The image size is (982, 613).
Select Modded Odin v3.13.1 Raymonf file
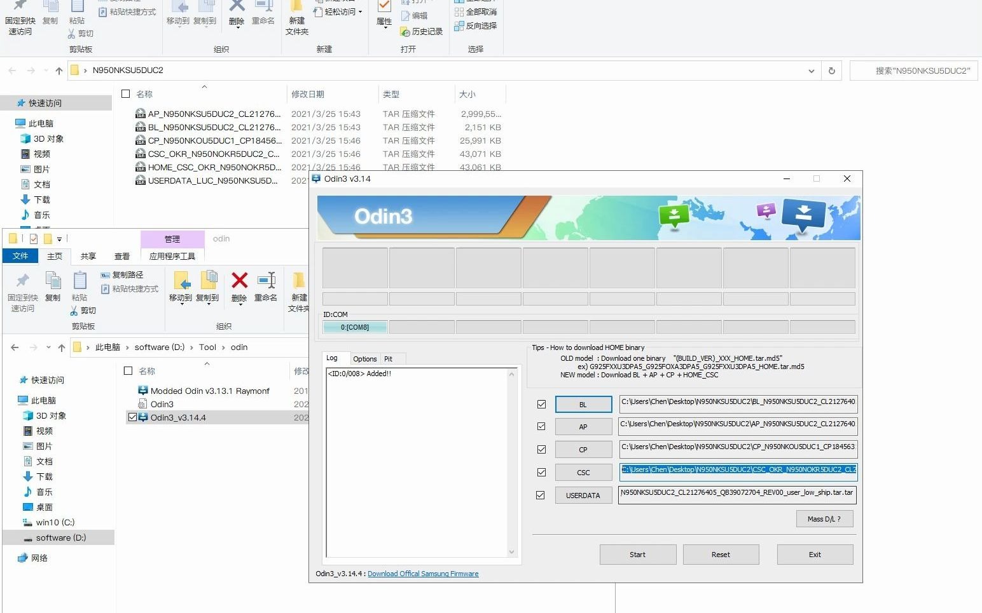pos(210,391)
